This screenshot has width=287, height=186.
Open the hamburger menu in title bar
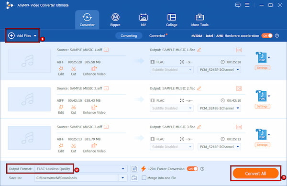point(247,5)
